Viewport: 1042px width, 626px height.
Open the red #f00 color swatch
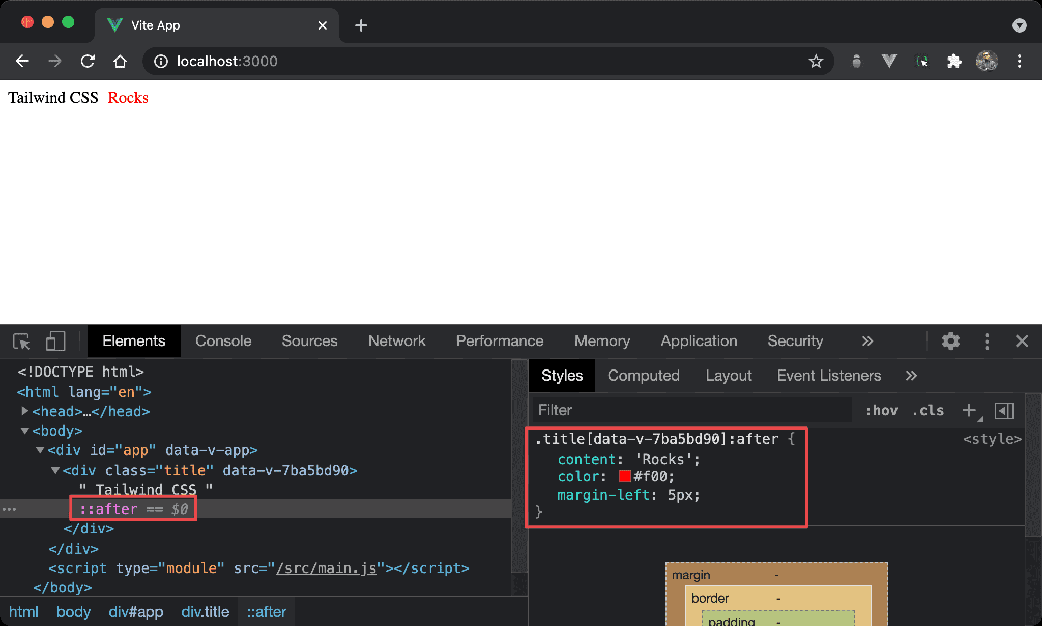(624, 476)
